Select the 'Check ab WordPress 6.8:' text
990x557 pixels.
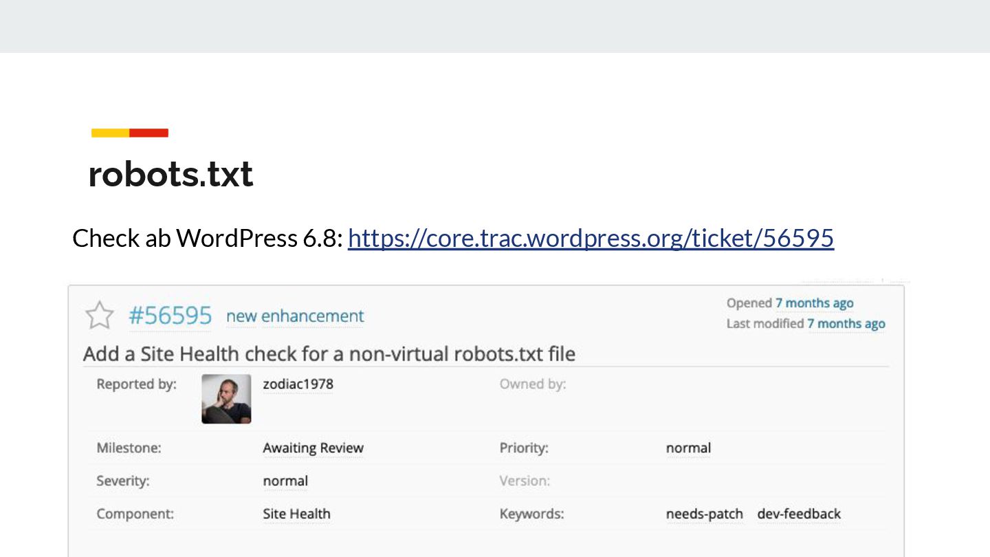tap(208, 238)
